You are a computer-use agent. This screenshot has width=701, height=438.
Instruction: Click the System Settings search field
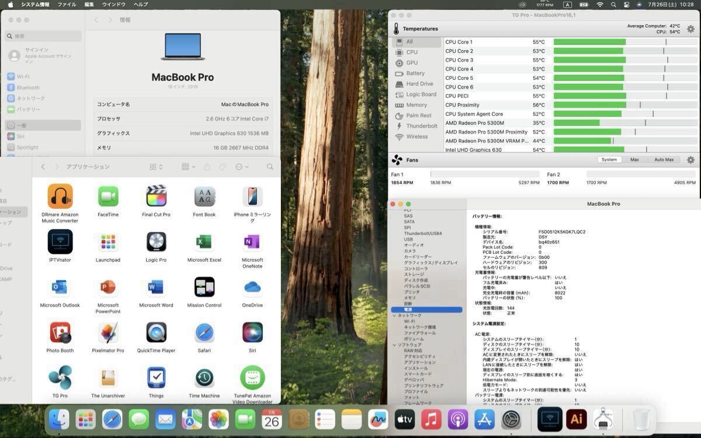point(44,36)
